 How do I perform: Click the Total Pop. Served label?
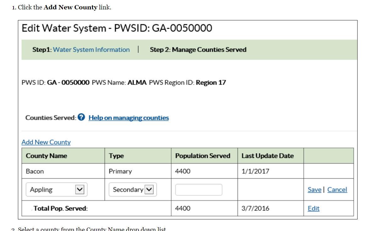[61, 208]
